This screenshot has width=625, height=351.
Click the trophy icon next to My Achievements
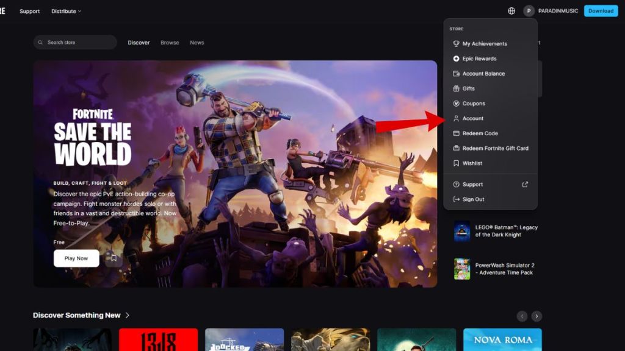455,43
